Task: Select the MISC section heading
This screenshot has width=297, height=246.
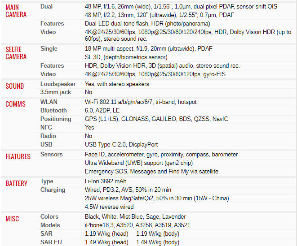Action: pyautogui.click(x=12, y=219)
